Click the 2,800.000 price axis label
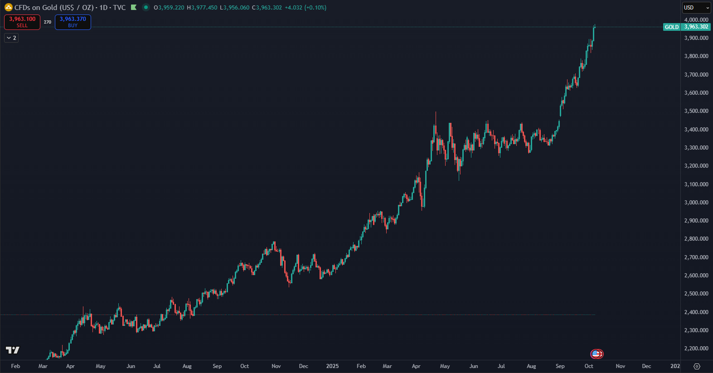The width and height of the screenshot is (713, 373). click(x=696, y=239)
